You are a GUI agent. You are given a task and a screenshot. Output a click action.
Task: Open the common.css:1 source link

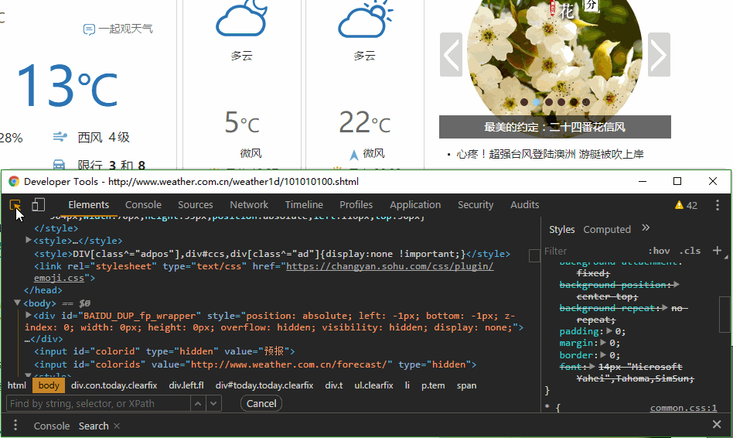coord(684,408)
